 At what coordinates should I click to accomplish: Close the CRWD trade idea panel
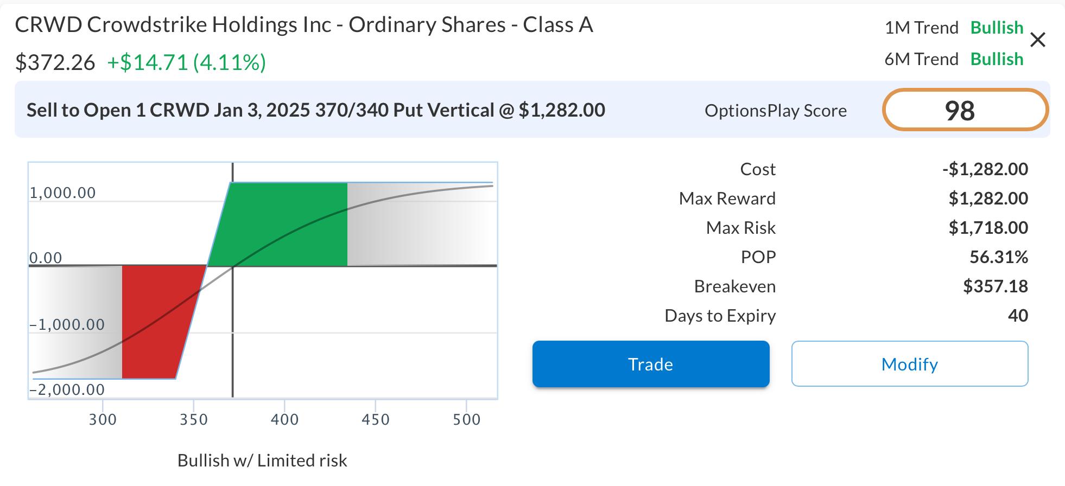[1037, 40]
